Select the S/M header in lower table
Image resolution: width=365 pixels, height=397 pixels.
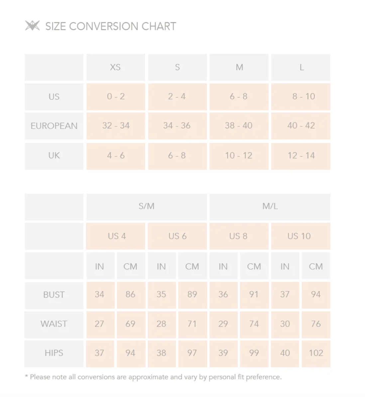tap(146, 206)
